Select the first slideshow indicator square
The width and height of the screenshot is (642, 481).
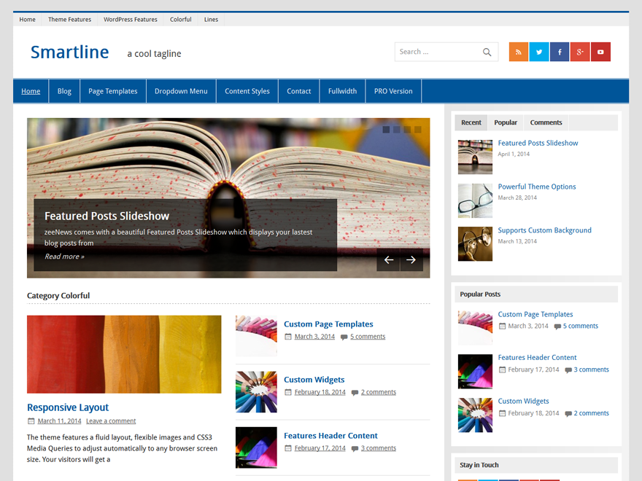(386, 130)
